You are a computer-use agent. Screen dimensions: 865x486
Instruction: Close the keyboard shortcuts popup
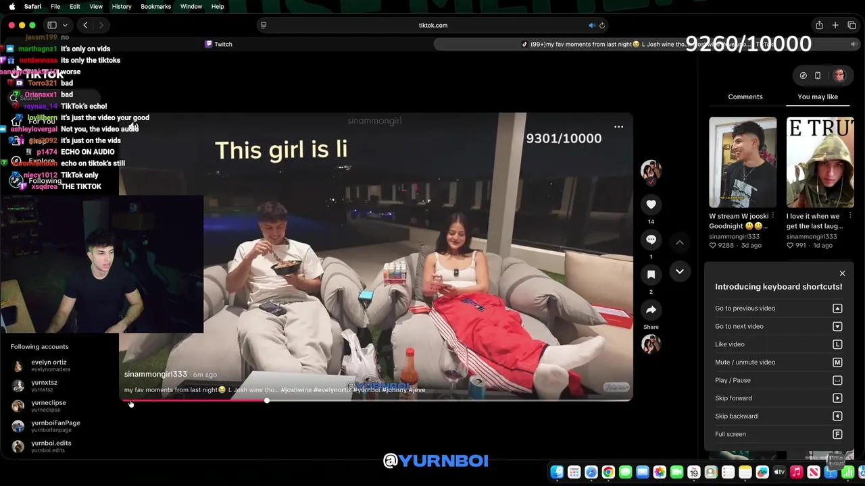[842, 273]
